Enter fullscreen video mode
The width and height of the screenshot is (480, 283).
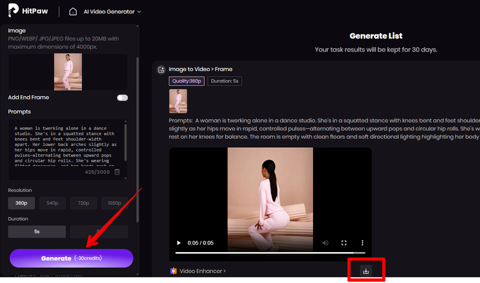click(344, 243)
